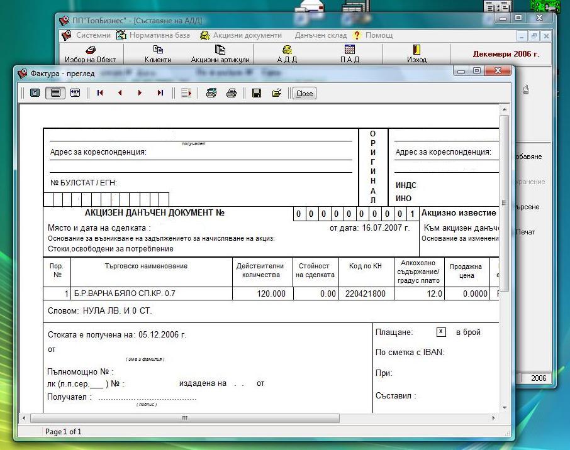Click the 'Пълномощно № :' label
The image size is (570, 450).
pyautogui.click(x=81, y=372)
